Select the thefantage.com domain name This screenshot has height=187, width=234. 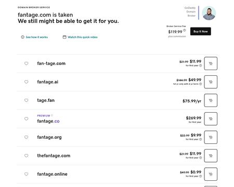pyautogui.click(x=54, y=156)
